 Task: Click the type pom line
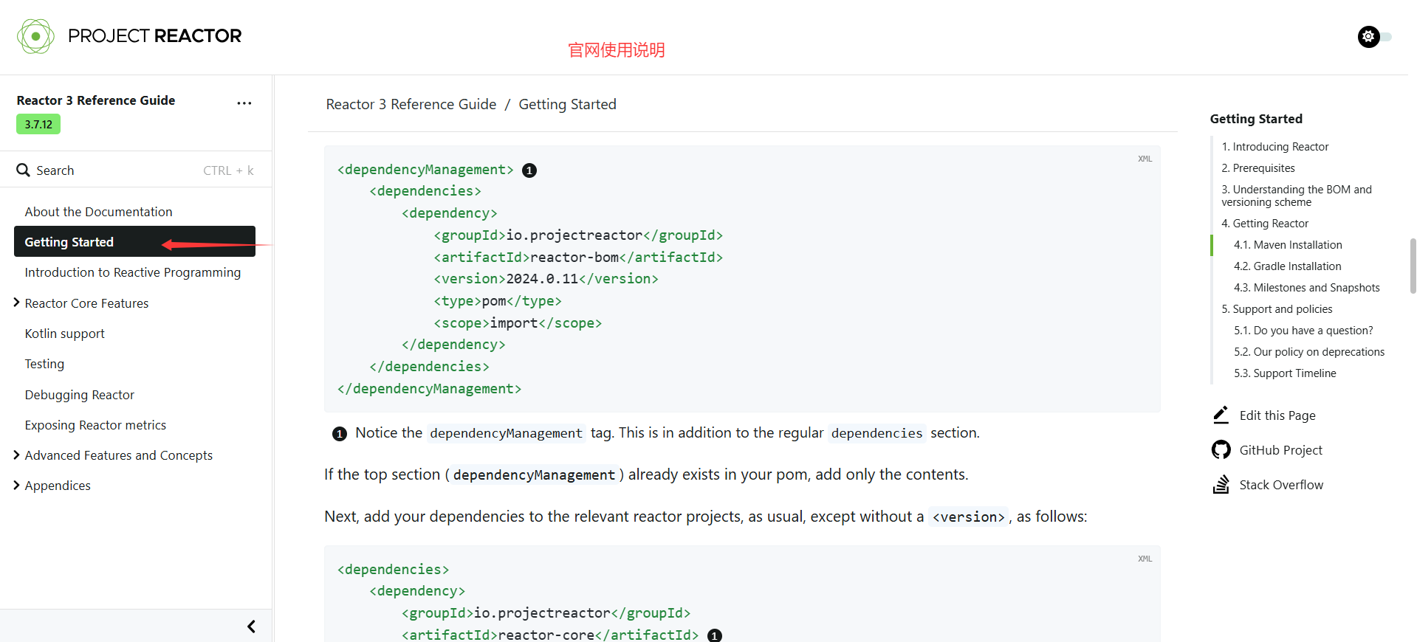tap(498, 301)
